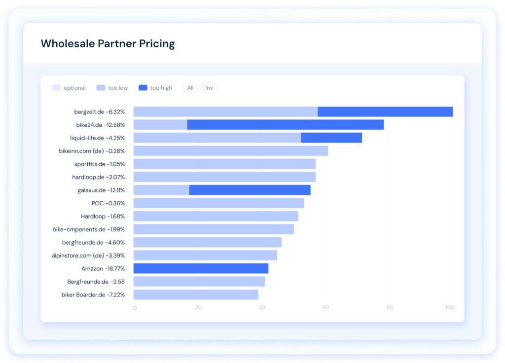Click the dark too-high bar for bergzeit.de
The height and width of the screenshot is (363, 505).
(x=385, y=112)
